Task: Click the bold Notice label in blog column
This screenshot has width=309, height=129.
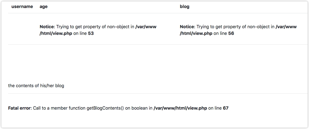Action: click(x=187, y=27)
